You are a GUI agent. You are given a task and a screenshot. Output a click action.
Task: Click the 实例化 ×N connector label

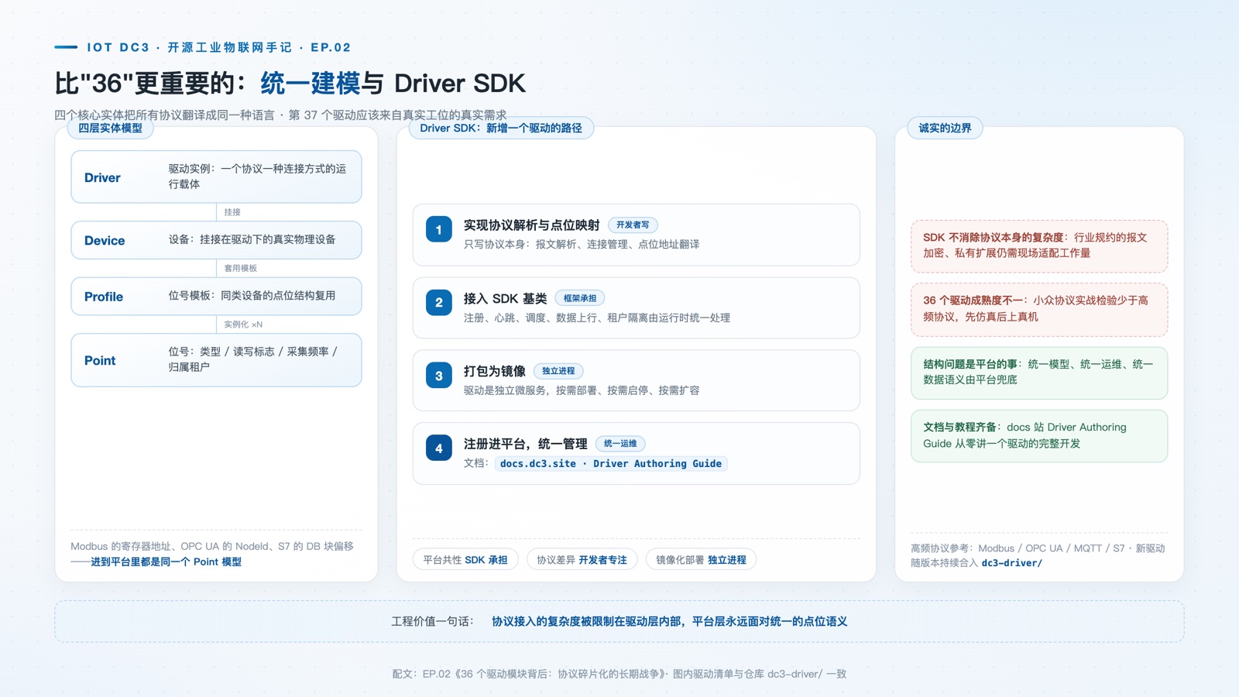tap(243, 324)
